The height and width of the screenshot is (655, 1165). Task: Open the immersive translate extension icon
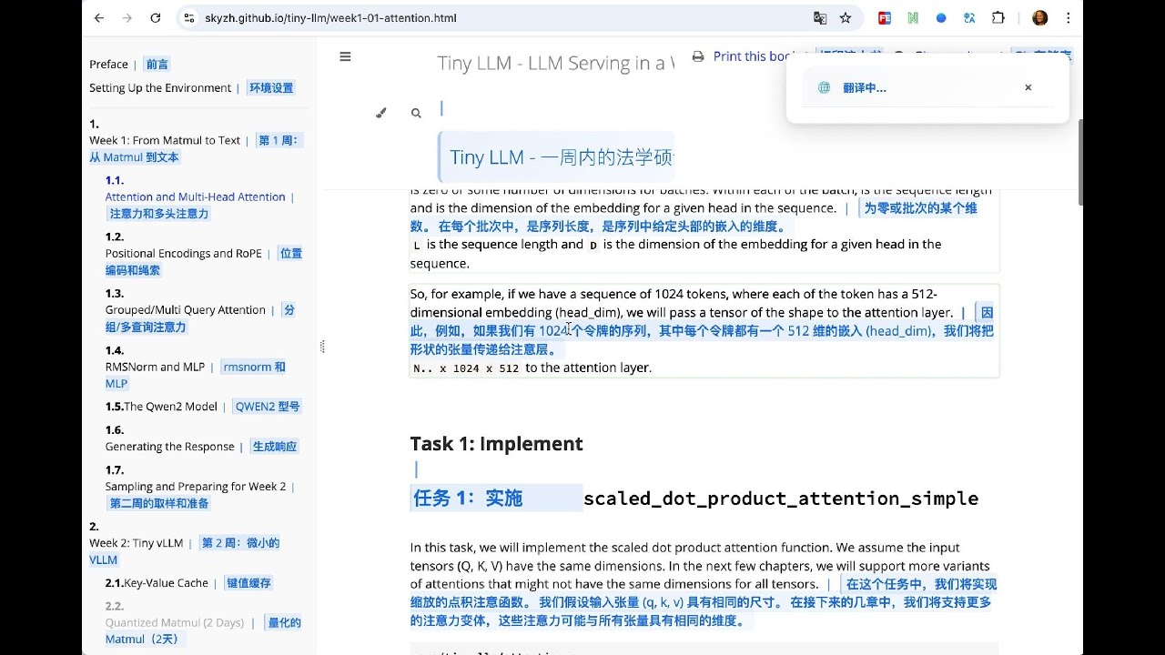tap(969, 18)
